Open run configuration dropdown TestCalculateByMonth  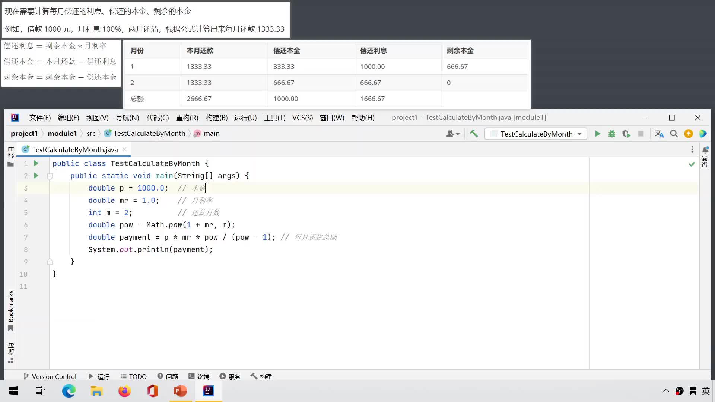pos(536,134)
